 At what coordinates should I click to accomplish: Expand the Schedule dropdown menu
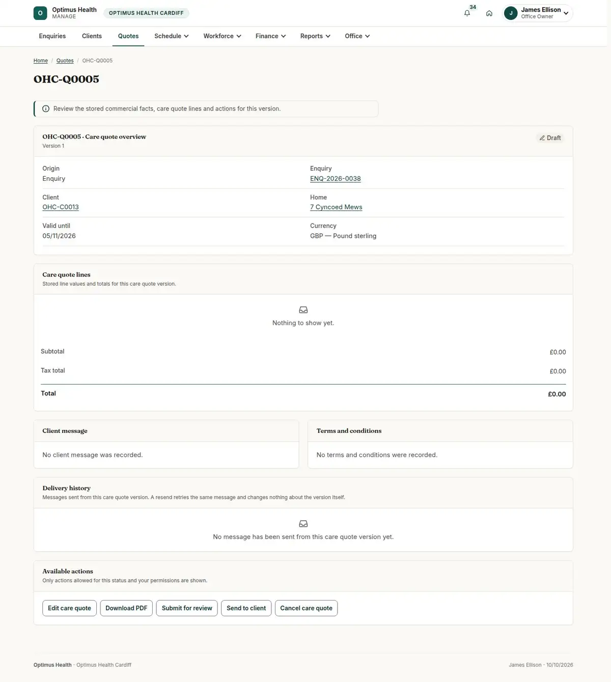click(172, 36)
